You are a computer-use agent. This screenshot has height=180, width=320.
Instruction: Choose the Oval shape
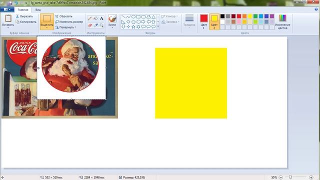(133, 16)
